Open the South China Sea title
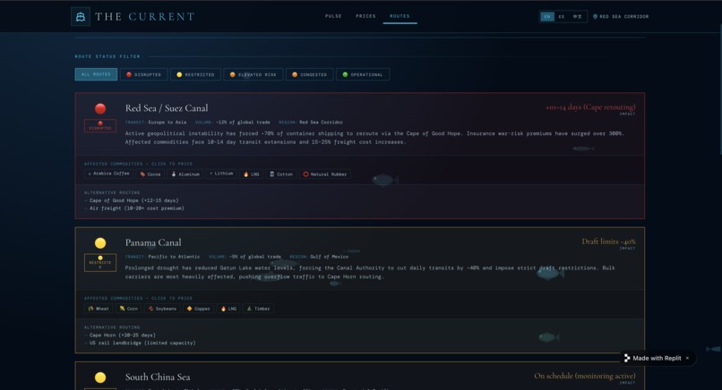The image size is (722, 390). tap(158, 377)
